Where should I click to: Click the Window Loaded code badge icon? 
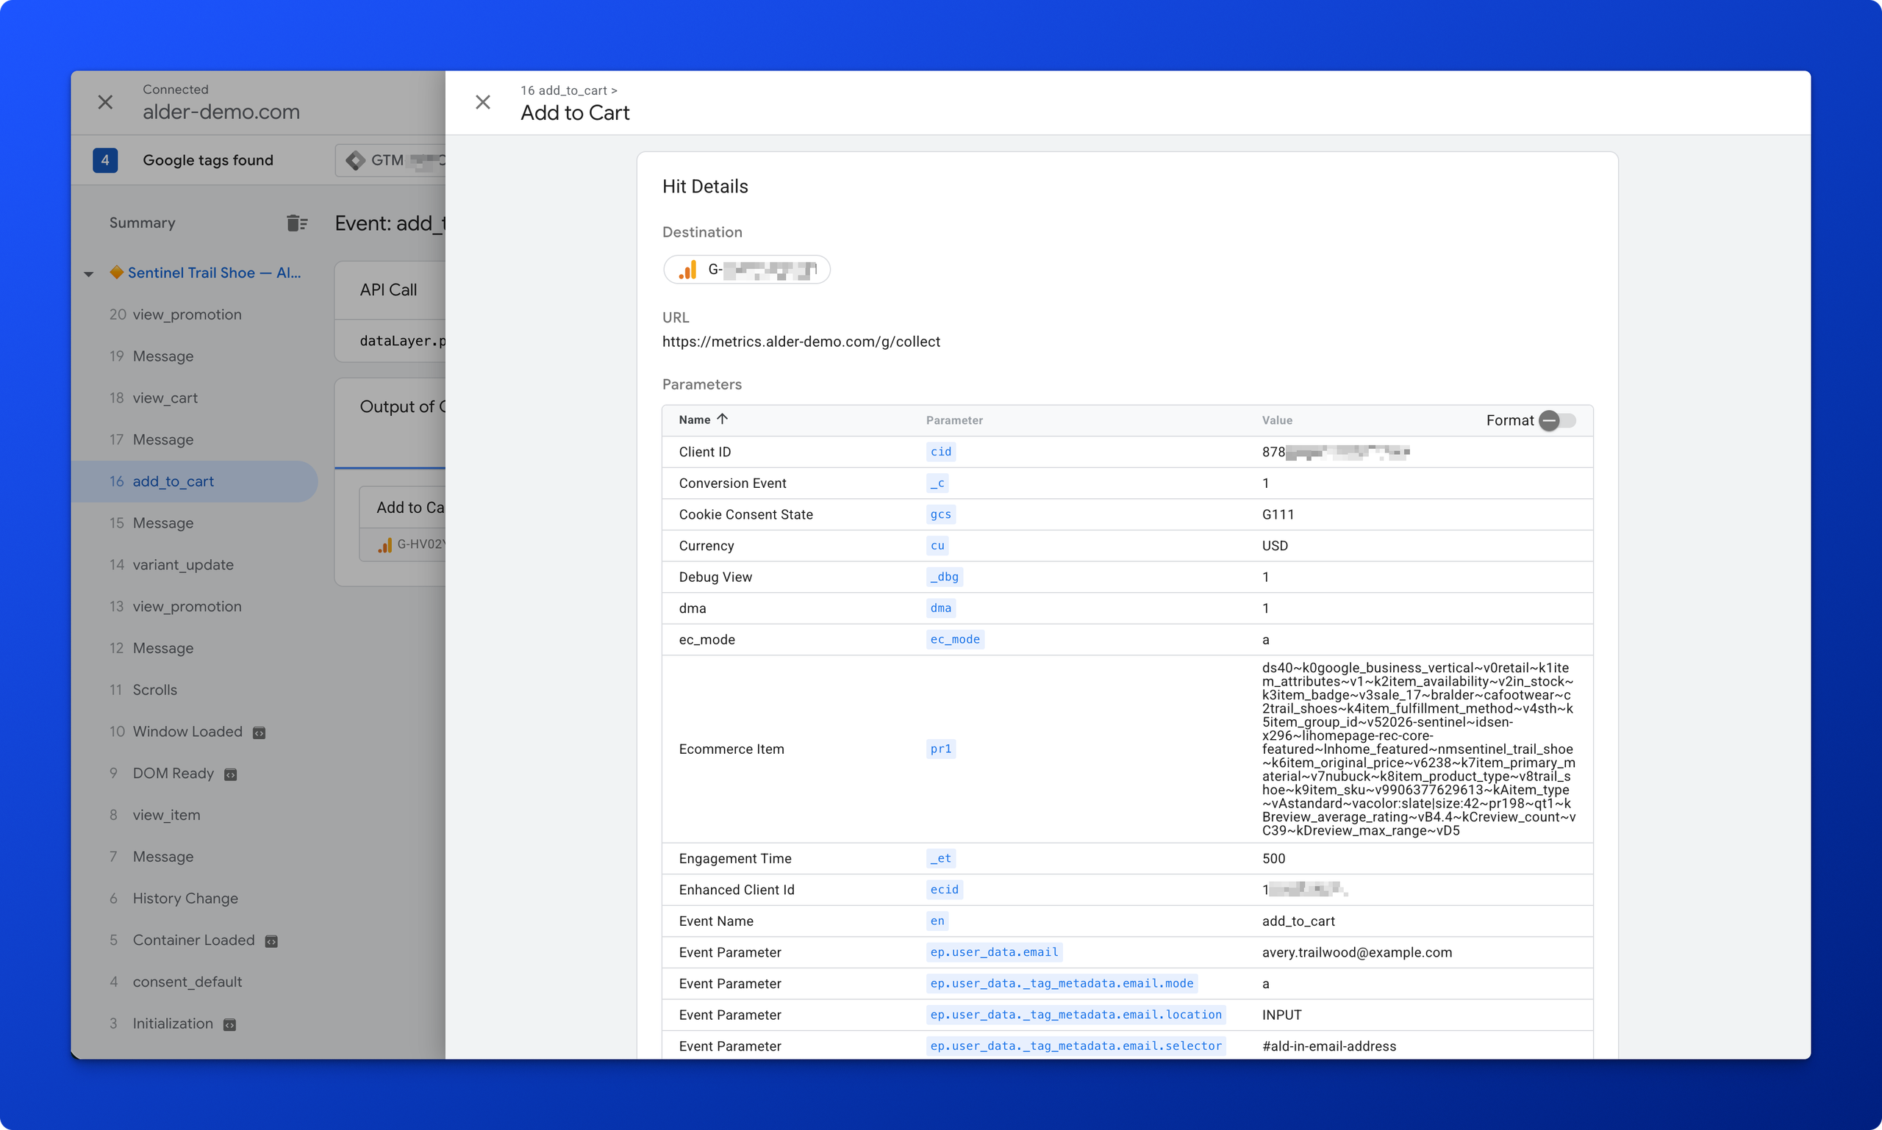pos(259,733)
